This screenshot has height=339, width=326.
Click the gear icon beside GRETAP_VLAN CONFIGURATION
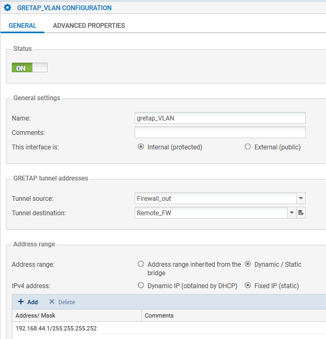point(7,8)
